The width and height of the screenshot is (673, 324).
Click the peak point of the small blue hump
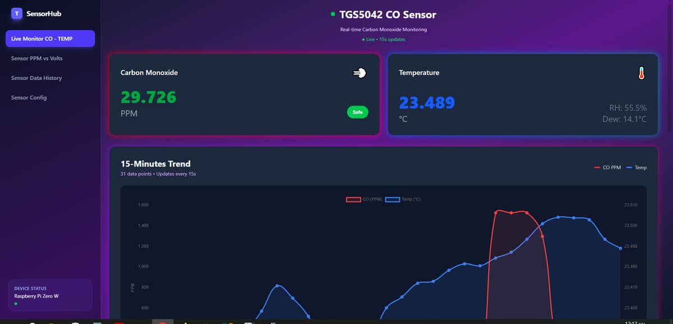click(278, 286)
